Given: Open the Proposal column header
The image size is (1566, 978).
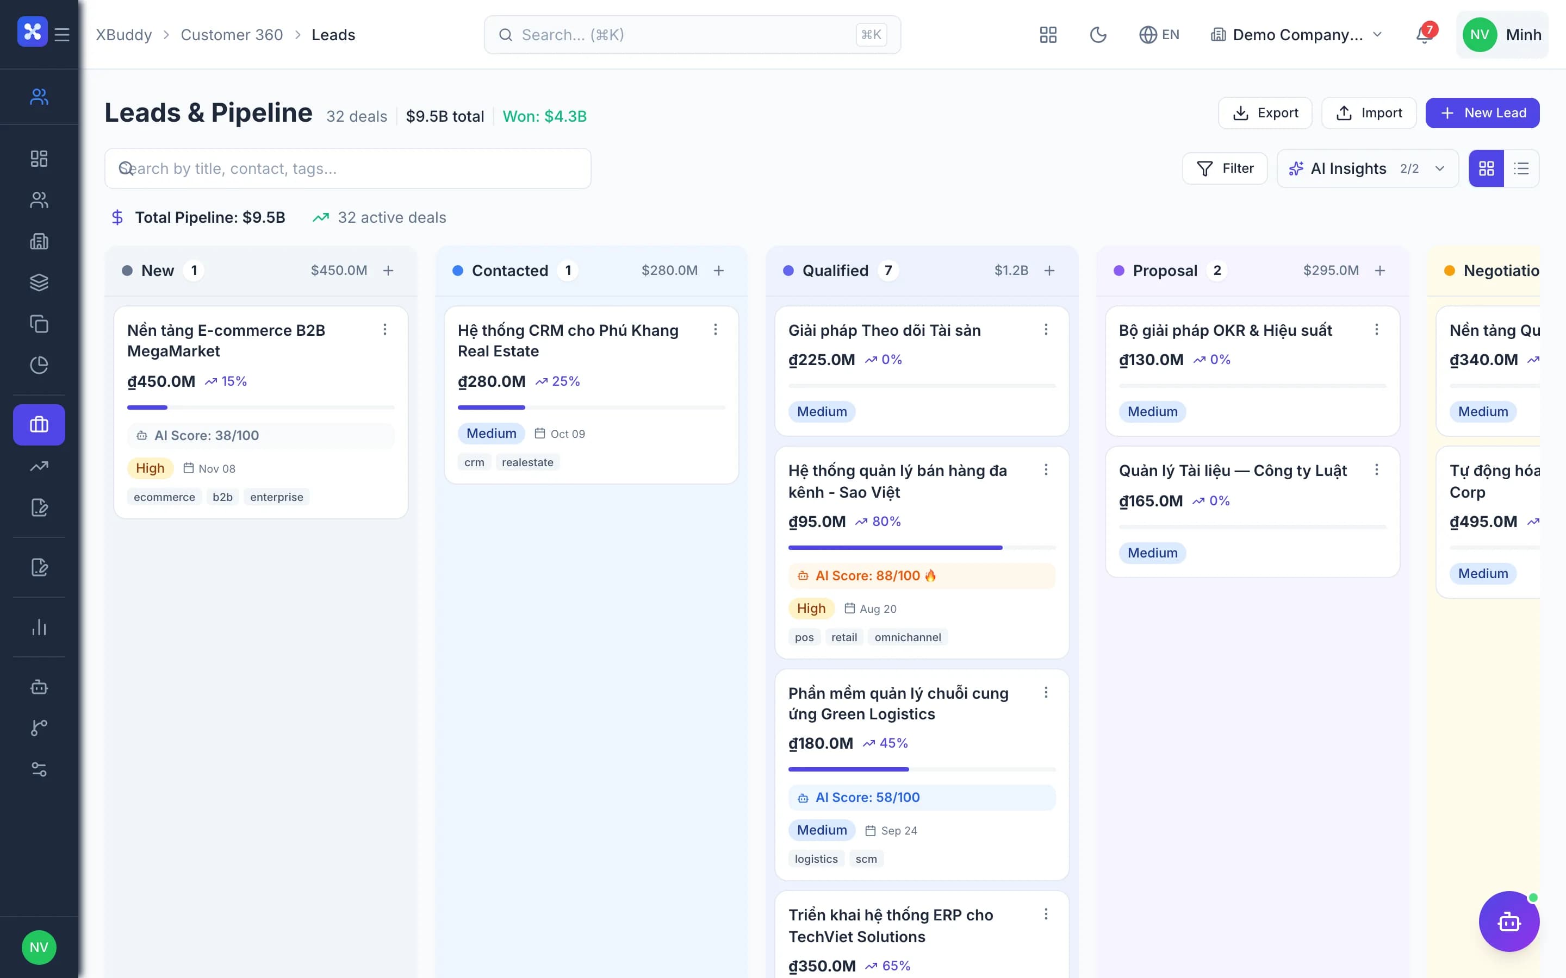Looking at the screenshot, I should (1252, 271).
